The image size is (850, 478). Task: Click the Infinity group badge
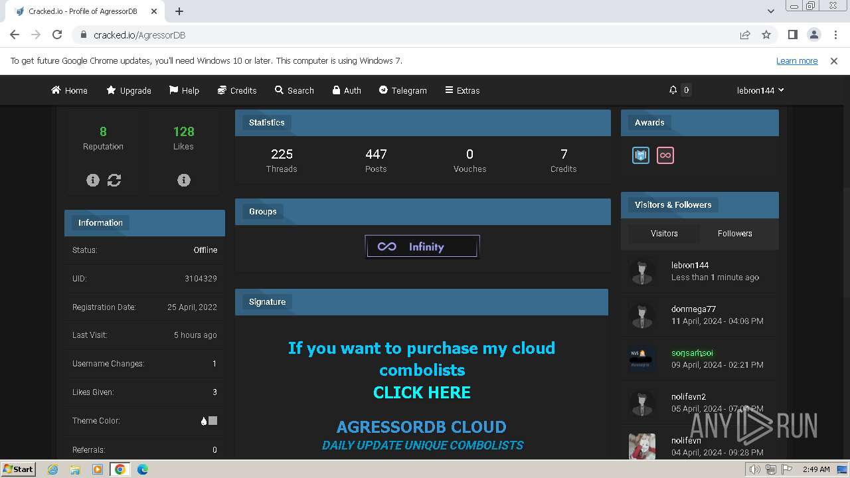click(422, 246)
